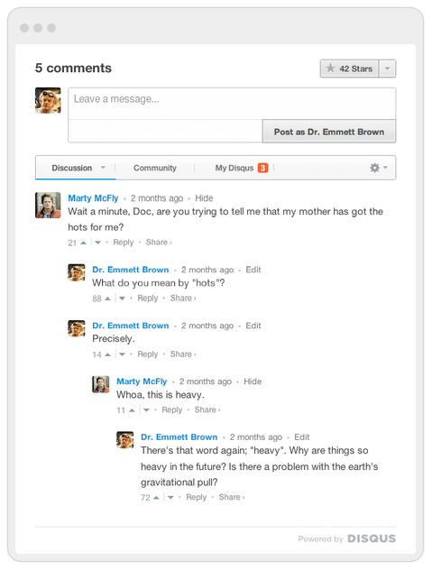Screen dimensions: 432x570
Task: Open the My Disqus tab
Action: (234, 168)
